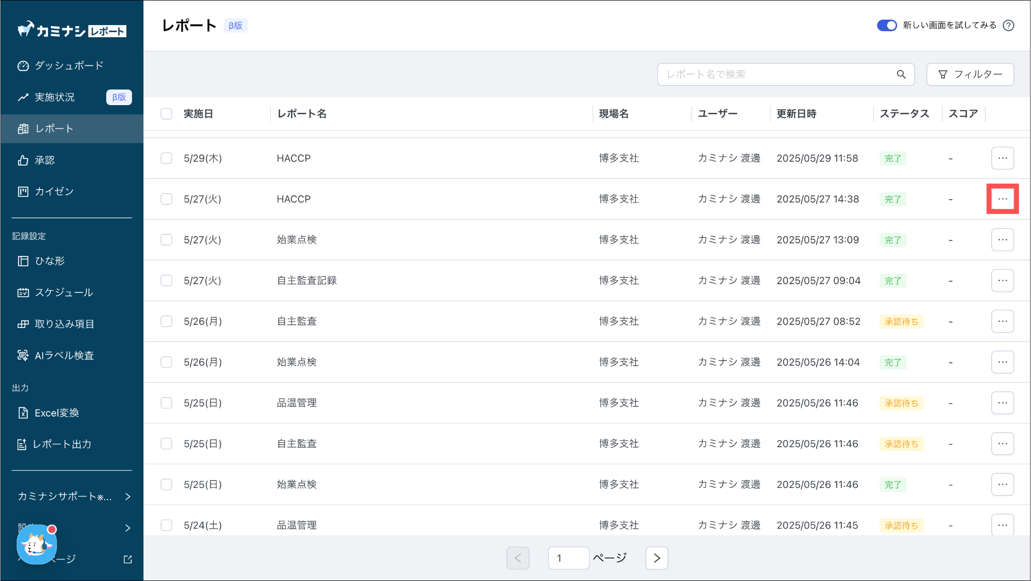Screen dimensions: 1031x581
Task: Check the select-all checkbox in header
Action: click(x=167, y=114)
